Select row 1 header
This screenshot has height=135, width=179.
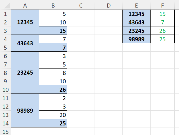click(x=6, y=14)
